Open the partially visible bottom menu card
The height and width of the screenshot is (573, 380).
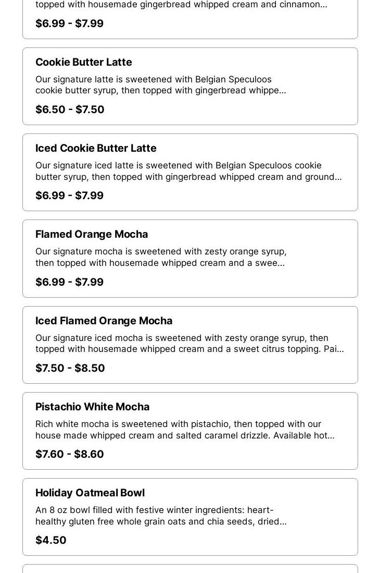point(190,569)
